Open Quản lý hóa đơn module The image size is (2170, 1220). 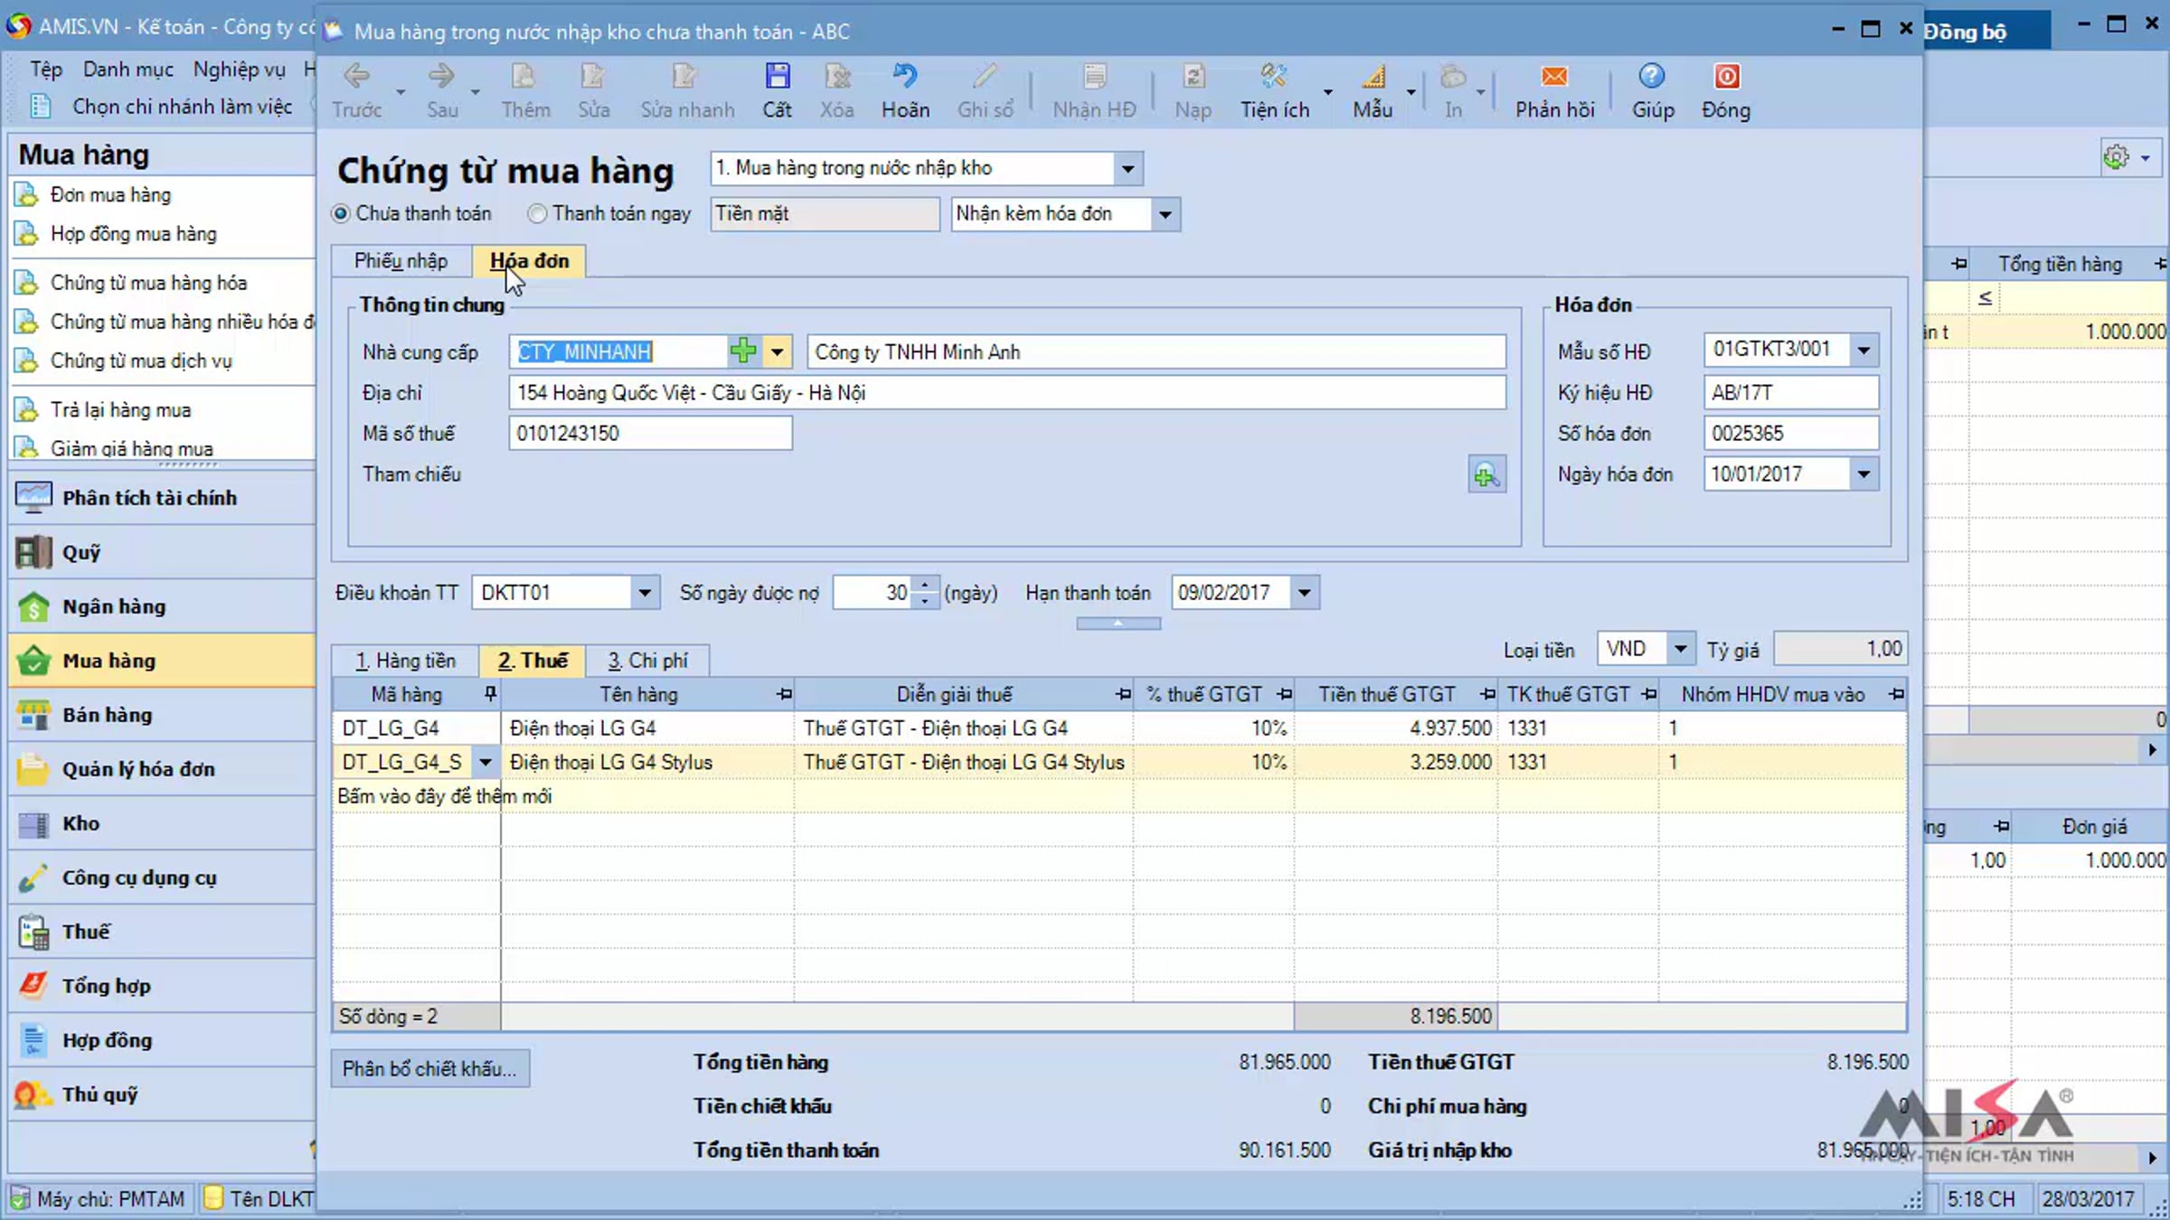(162, 769)
